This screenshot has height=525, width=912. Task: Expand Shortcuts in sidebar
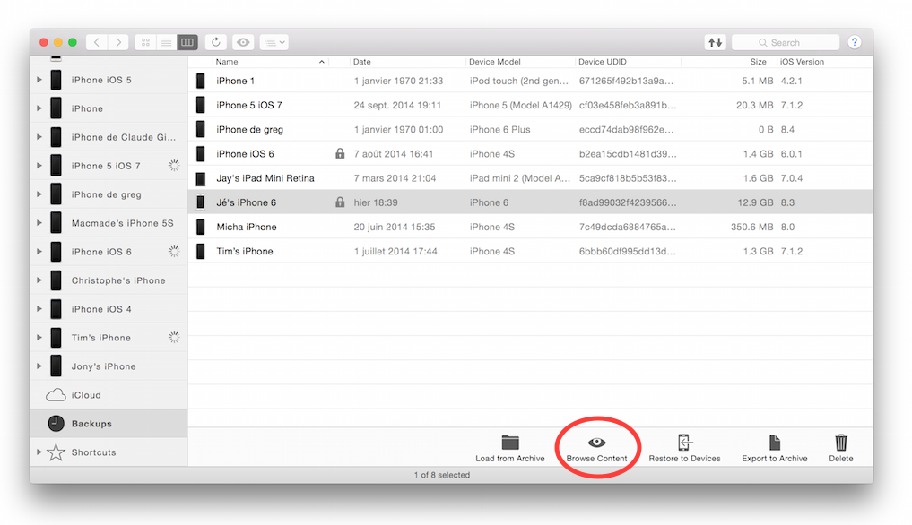[x=39, y=452]
